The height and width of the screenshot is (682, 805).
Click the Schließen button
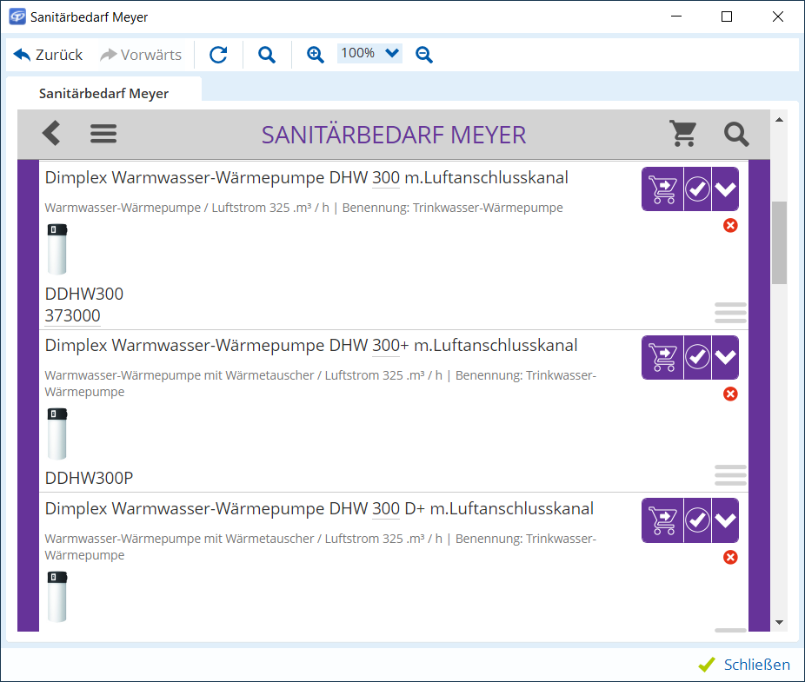(x=744, y=665)
